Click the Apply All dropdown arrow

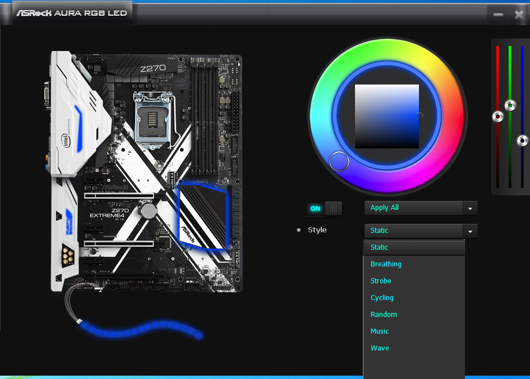[x=470, y=208]
